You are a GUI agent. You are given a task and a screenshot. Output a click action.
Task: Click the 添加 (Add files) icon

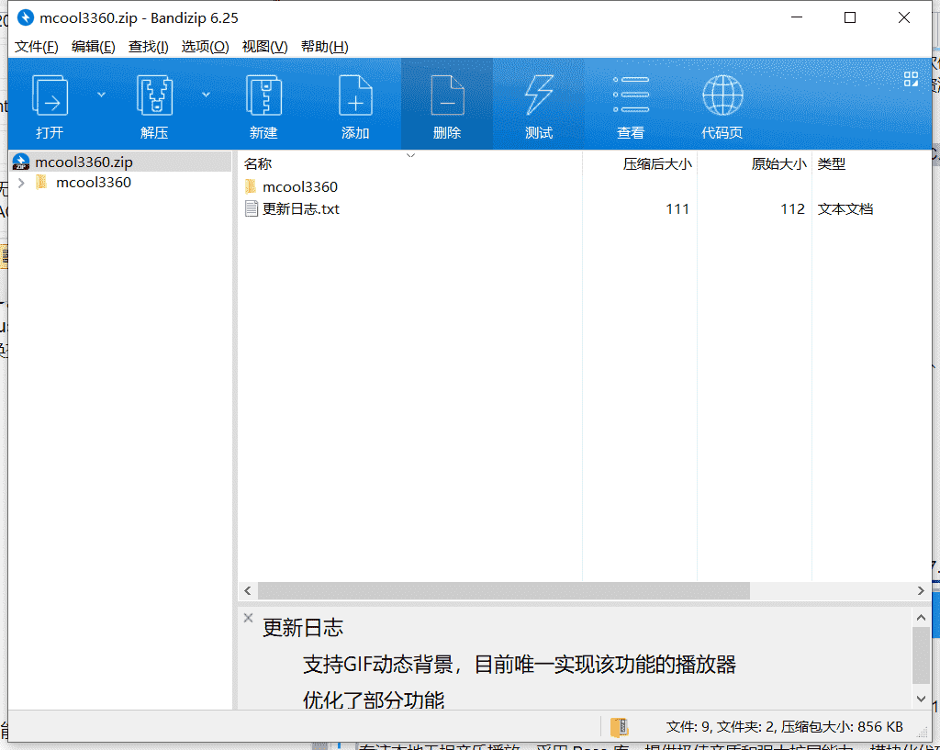[355, 95]
